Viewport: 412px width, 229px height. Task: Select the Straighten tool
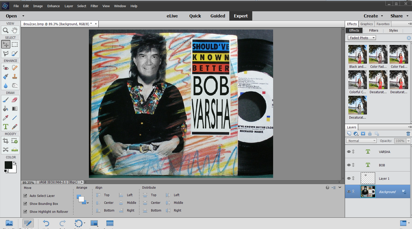point(15,150)
